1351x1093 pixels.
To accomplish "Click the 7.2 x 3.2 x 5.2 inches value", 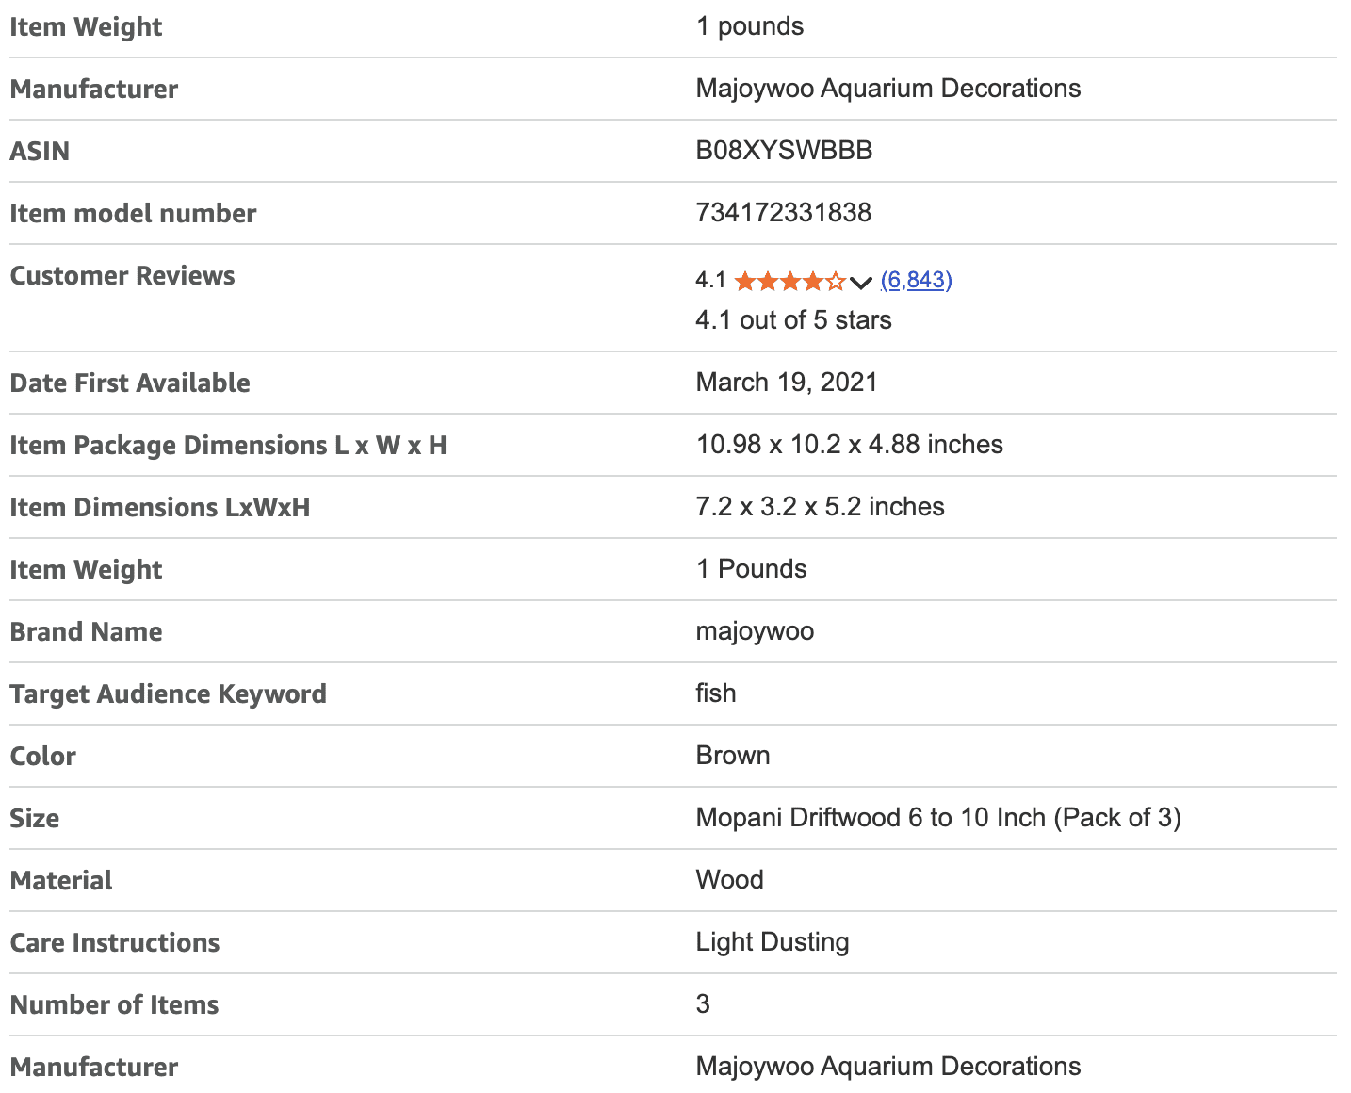I will coord(820,507).
